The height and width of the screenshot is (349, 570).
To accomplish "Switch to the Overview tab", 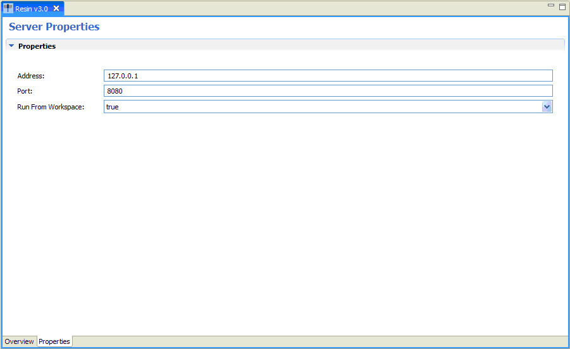I will 19,341.
